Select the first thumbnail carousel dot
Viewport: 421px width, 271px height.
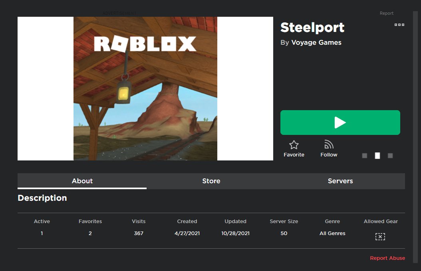(364, 156)
